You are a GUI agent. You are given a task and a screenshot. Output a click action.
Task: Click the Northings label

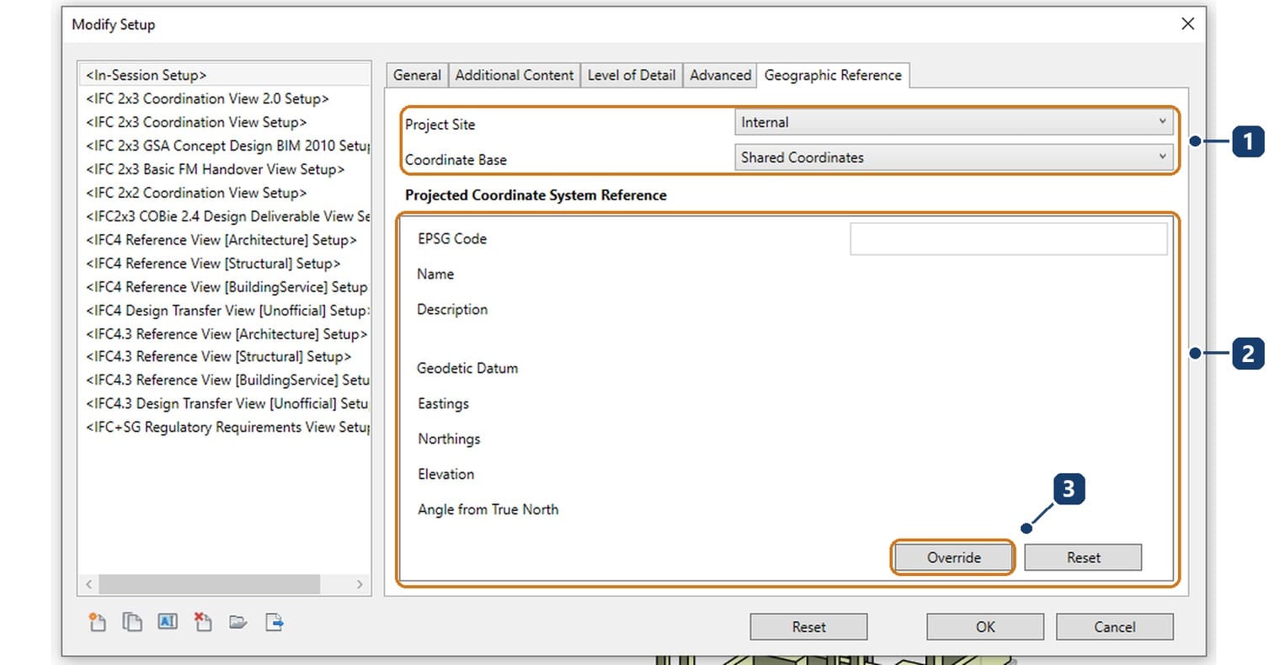click(449, 439)
